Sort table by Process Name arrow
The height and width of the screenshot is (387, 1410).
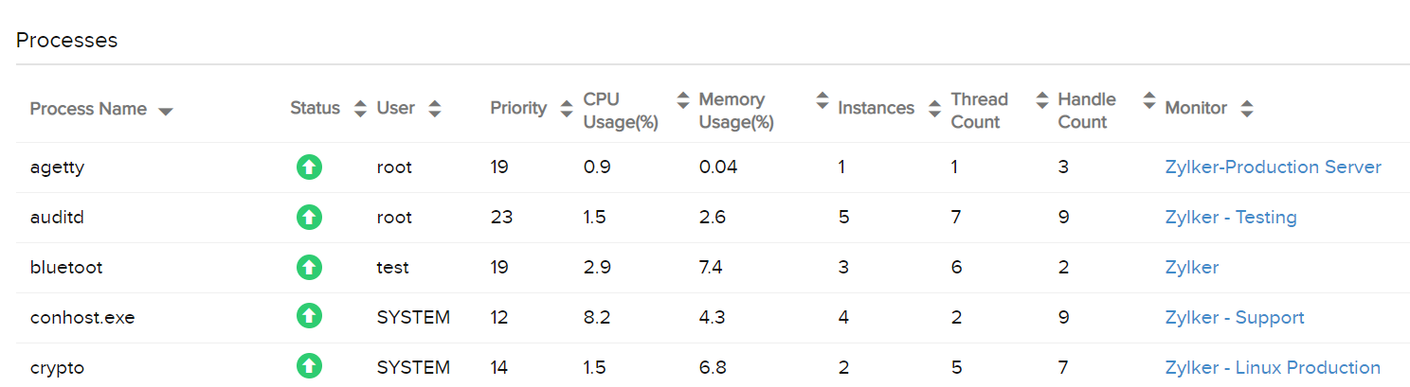166,111
